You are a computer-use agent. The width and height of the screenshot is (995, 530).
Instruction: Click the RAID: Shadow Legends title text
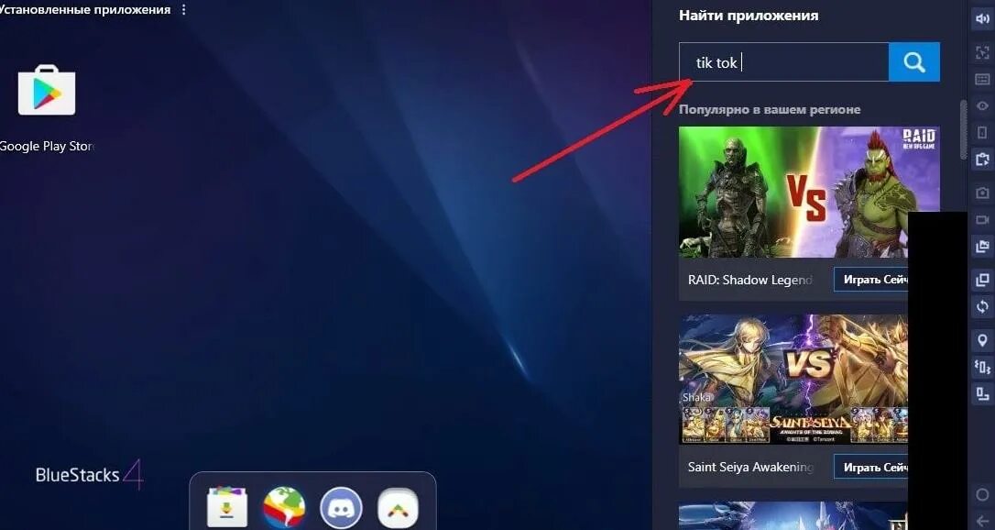750,280
